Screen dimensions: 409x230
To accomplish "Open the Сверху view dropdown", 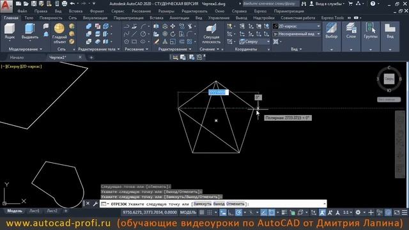I will [254, 42].
